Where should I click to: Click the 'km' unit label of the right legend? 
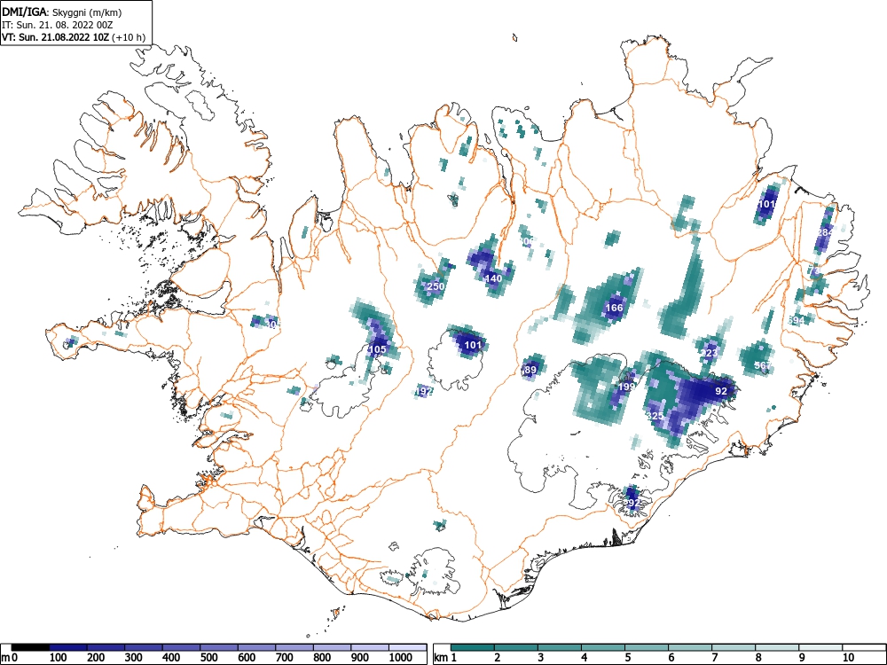[440, 658]
